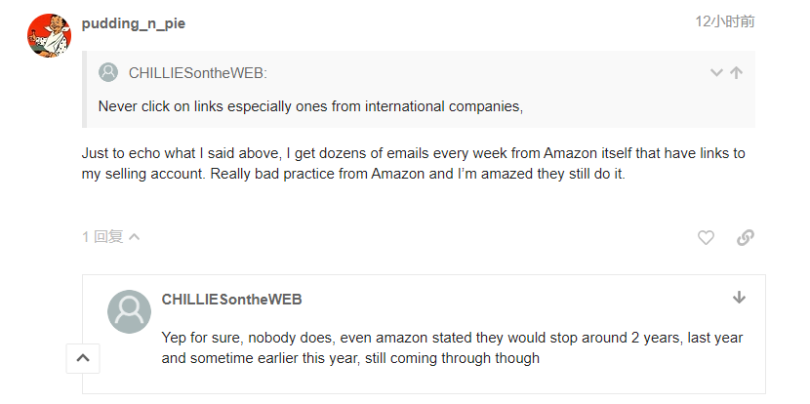Screen dimensions: 810x404
Task: Open the large grey CHILLIESontheWEB avatar in the reply
Action: (x=129, y=311)
